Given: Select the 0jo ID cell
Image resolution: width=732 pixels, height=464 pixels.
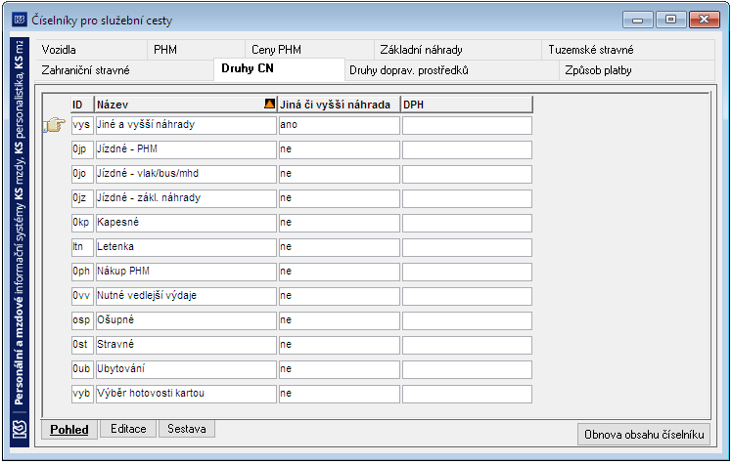Looking at the screenshot, I should 82,174.
